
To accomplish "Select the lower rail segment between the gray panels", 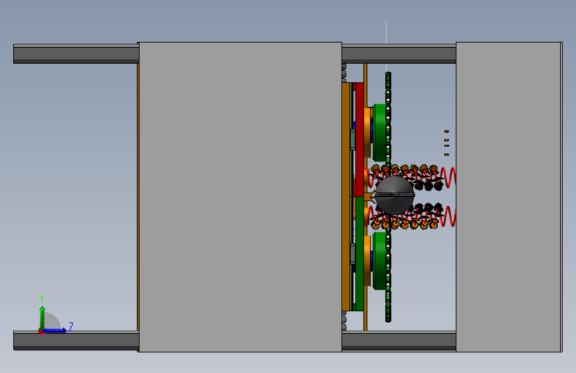I will click(x=399, y=340).
